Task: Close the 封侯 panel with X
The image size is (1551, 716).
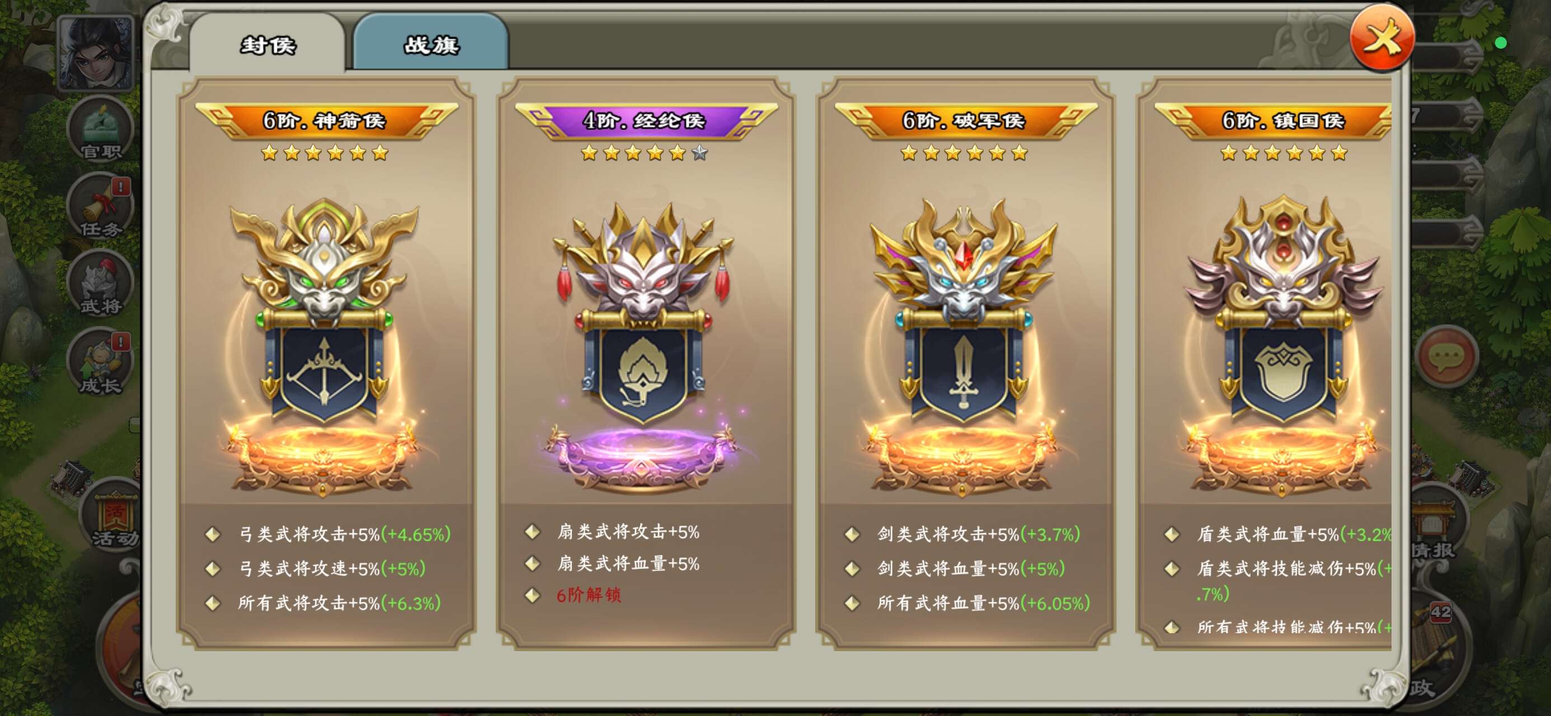Action: [1382, 39]
